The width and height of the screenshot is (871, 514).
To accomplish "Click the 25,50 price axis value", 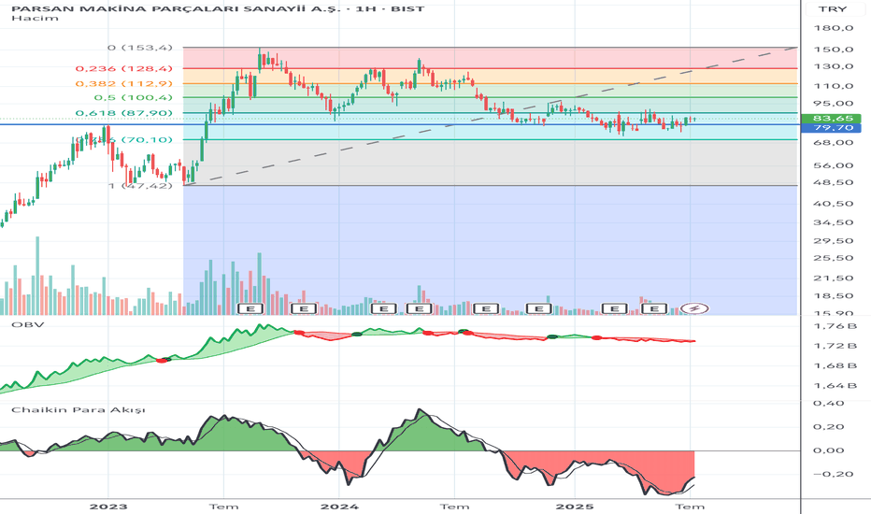I will [x=834, y=258].
